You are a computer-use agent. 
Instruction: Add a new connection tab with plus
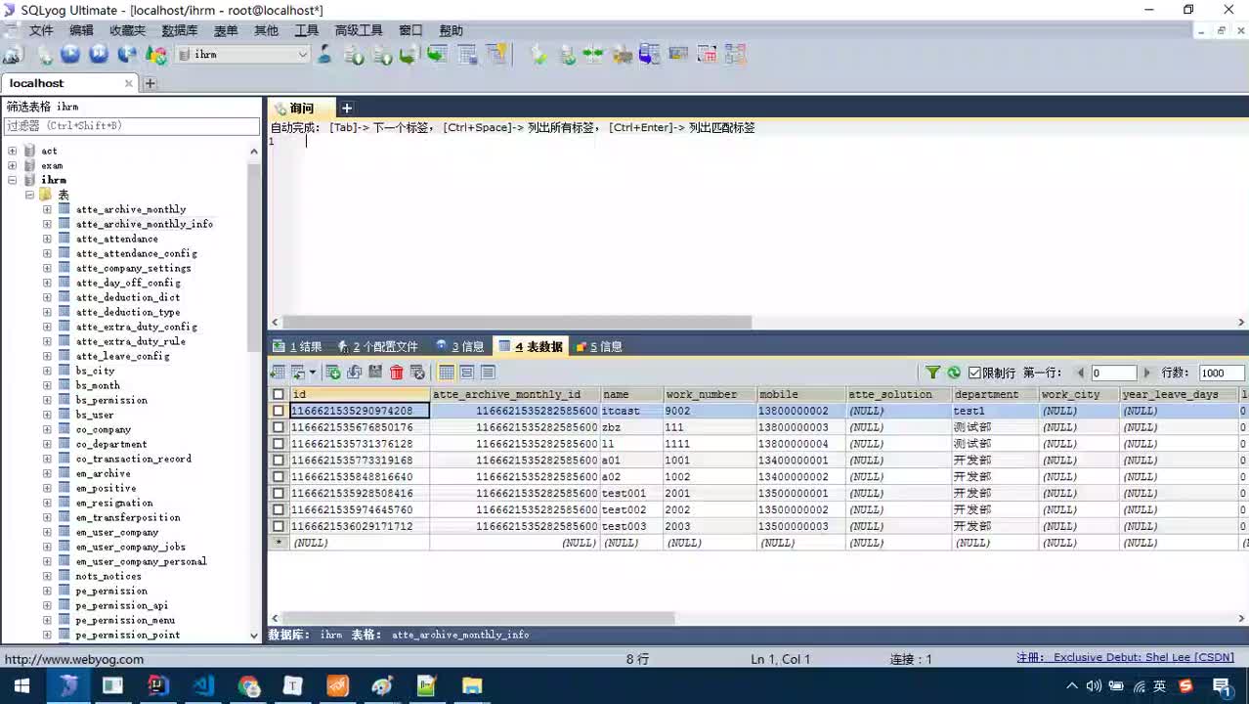[x=151, y=83]
